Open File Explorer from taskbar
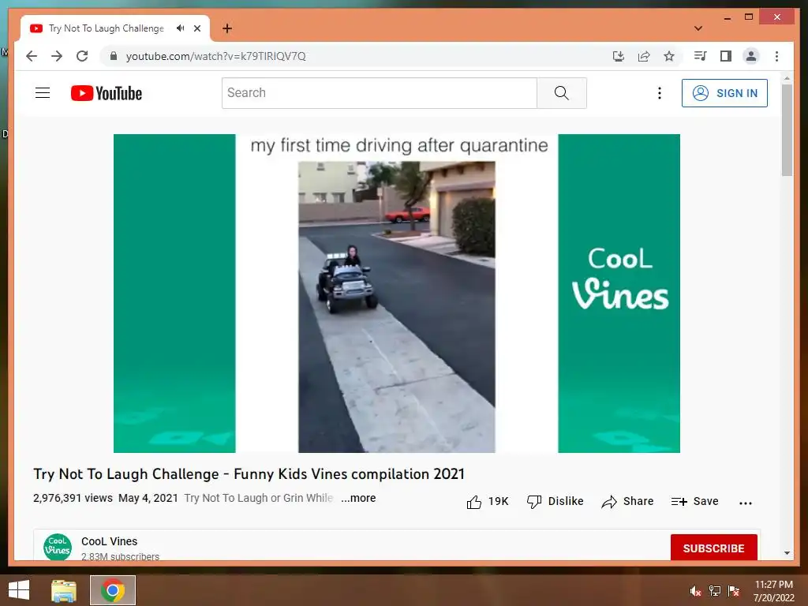This screenshot has width=808, height=606. pyautogui.click(x=64, y=590)
